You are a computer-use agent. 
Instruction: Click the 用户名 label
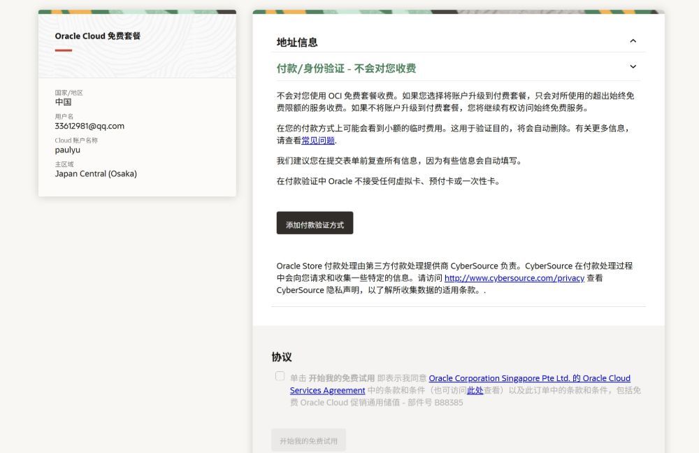64,116
